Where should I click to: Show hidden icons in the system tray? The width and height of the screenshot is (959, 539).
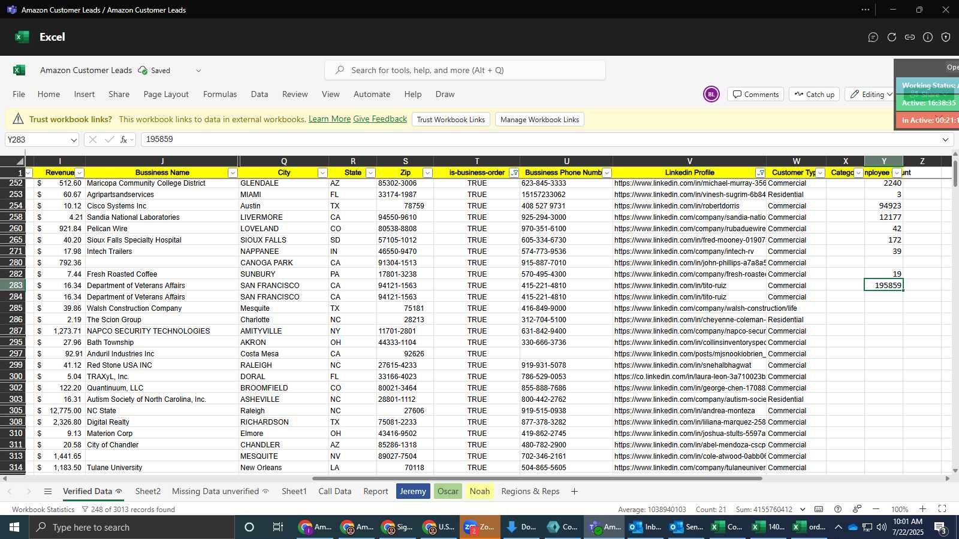coord(838,527)
